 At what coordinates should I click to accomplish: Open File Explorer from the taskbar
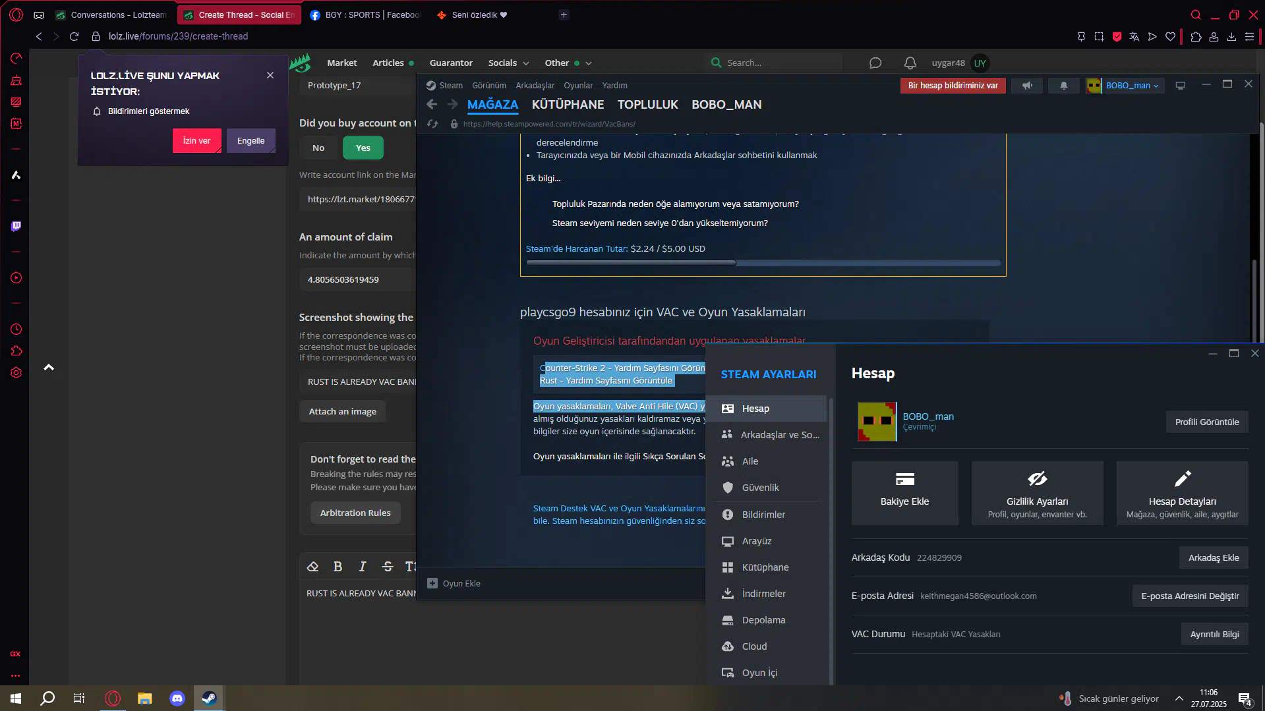[x=144, y=698]
